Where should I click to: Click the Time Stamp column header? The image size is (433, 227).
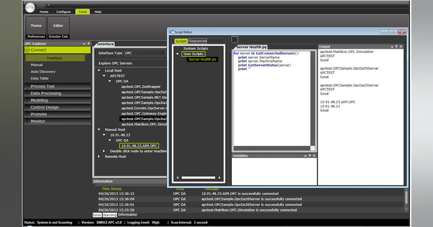pos(111,189)
